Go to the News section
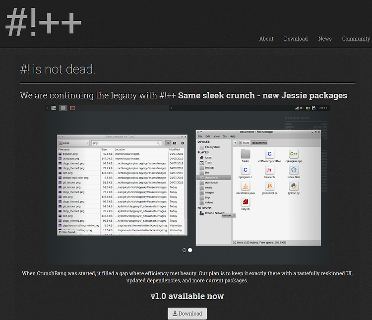The height and width of the screenshot is (320, 372). pyautogui.click(x=325, y=39)
